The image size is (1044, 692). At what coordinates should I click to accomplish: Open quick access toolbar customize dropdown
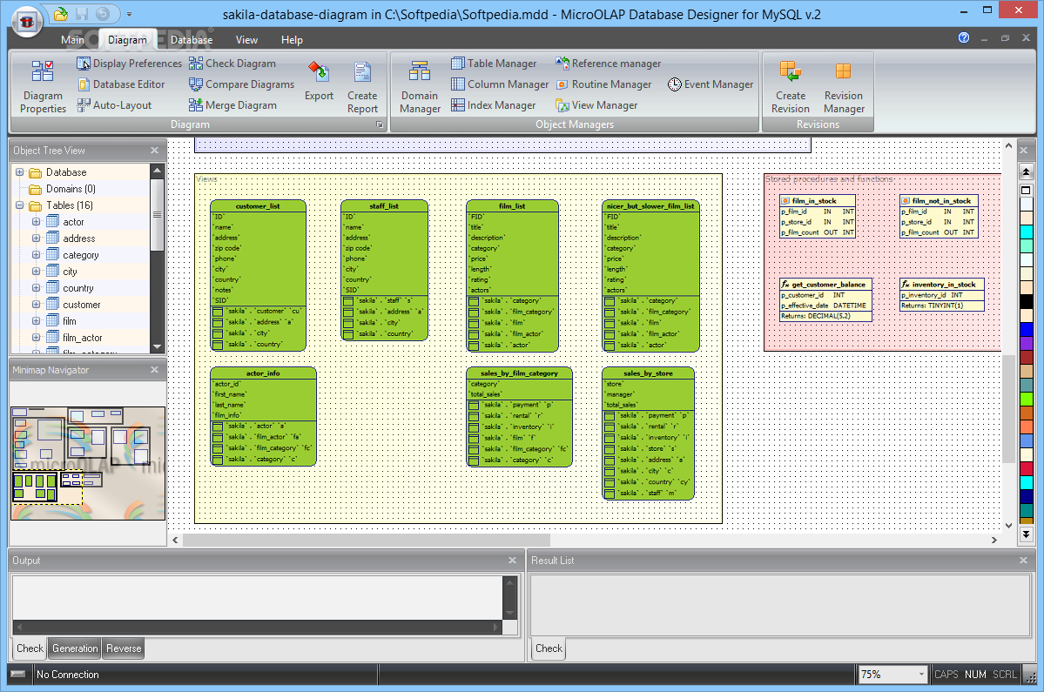(129, 13)
